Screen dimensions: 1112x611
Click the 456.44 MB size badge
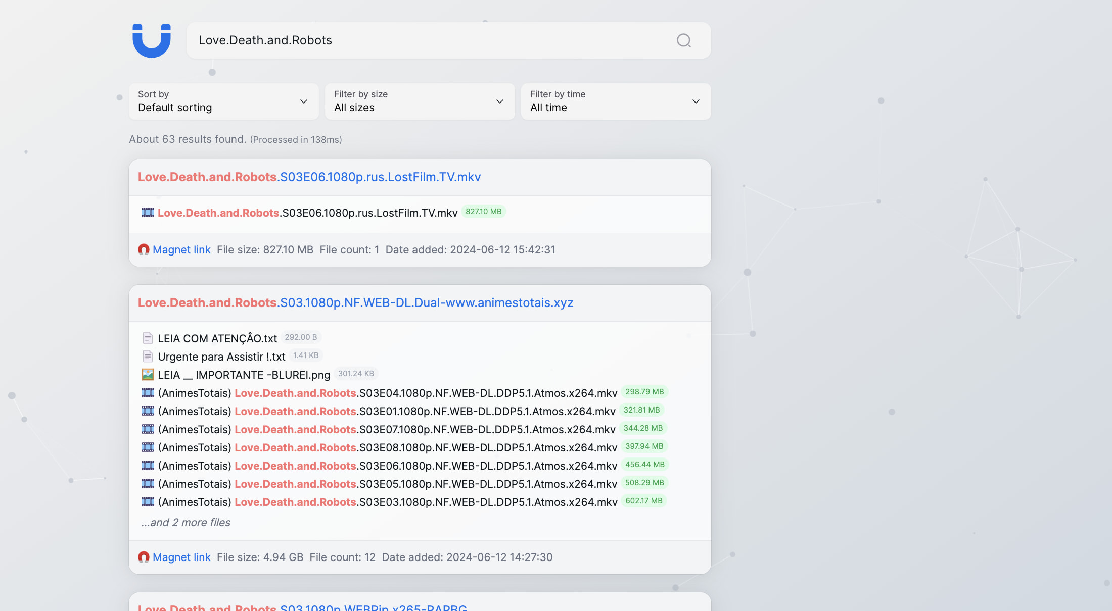point(645,465)
